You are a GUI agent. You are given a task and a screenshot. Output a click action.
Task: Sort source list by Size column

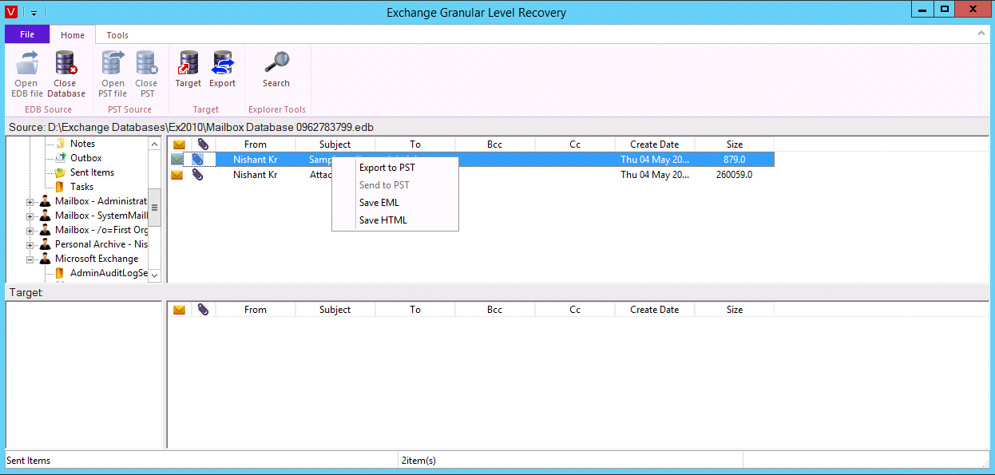[735, 144]
